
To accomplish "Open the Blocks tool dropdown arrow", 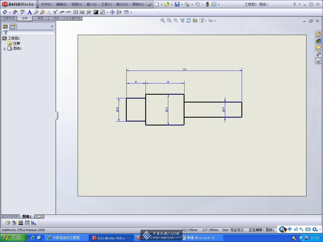I will click(107, 12).
